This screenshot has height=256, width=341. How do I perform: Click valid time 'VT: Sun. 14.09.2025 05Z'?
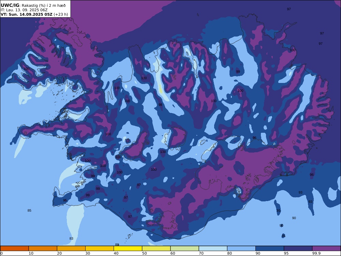[x=27, y=14]
